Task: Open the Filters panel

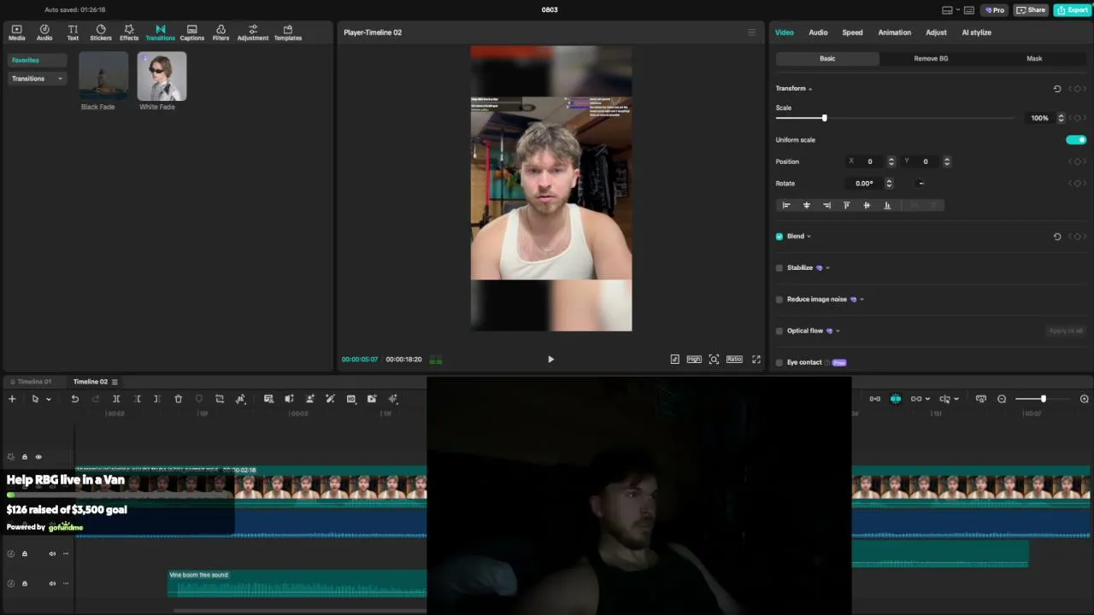Action: point(221,32)
